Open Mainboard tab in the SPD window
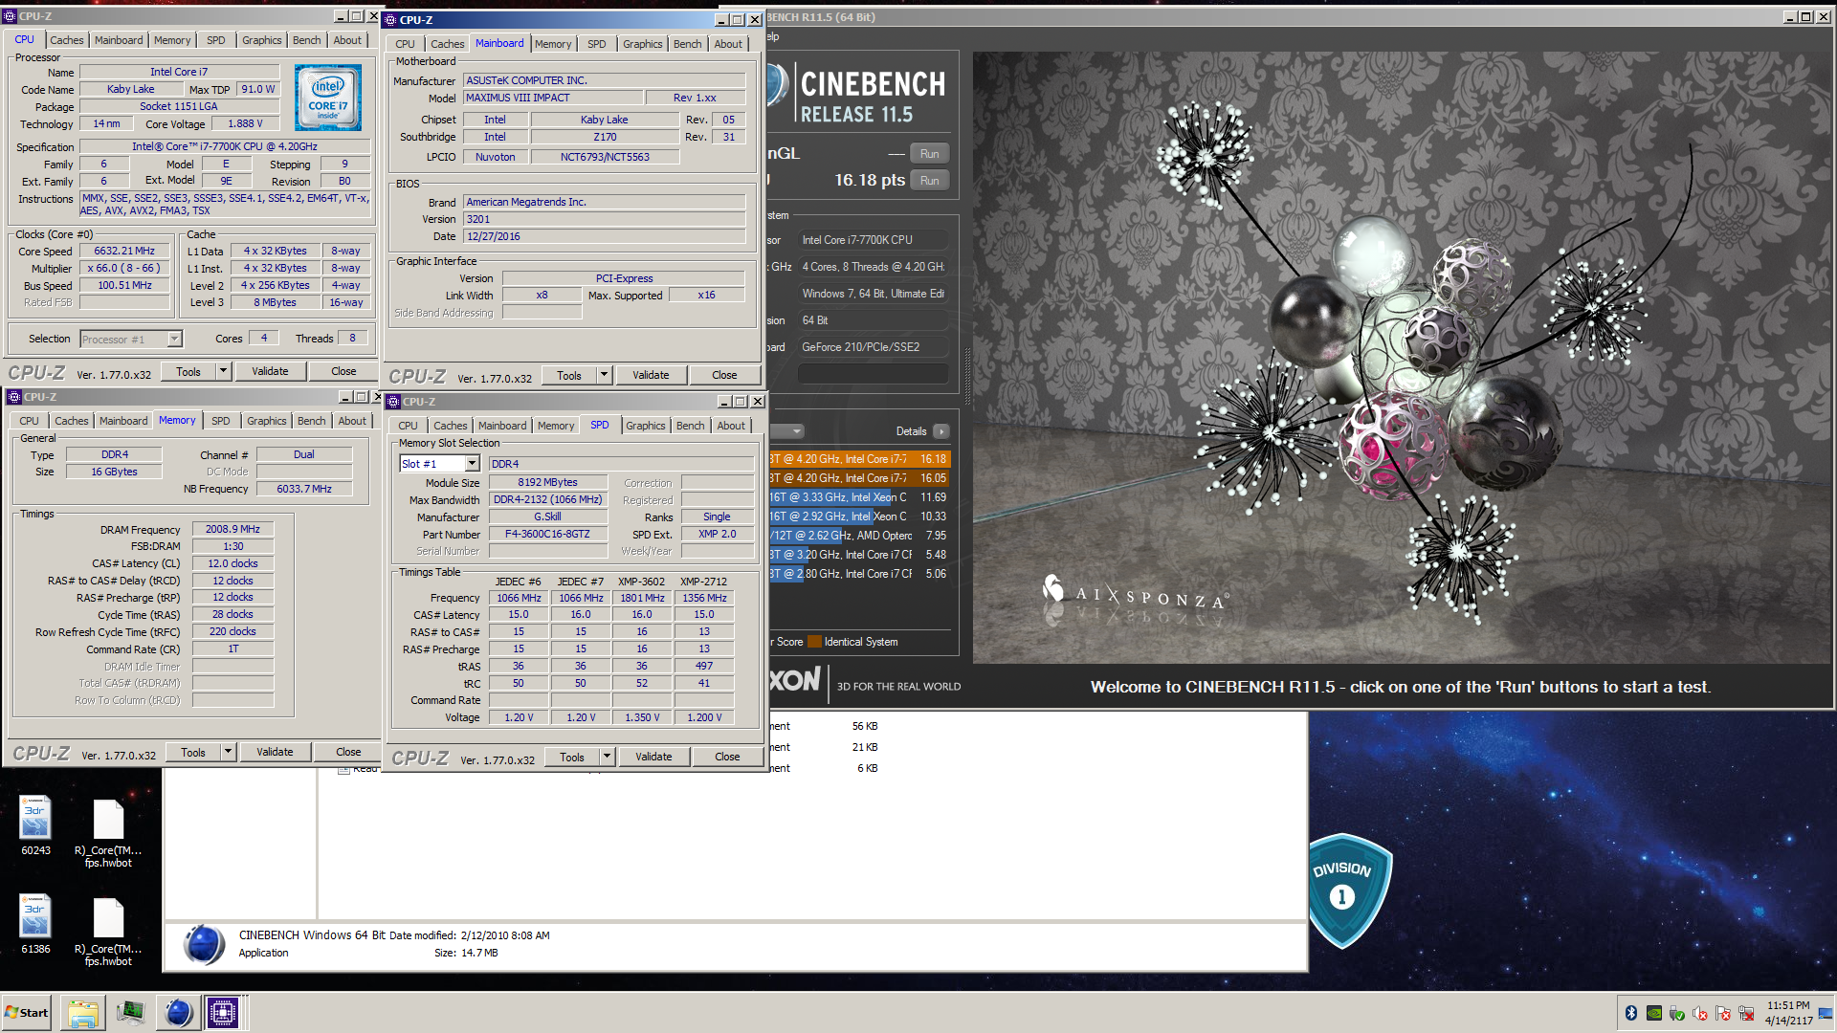 (502, 426)
